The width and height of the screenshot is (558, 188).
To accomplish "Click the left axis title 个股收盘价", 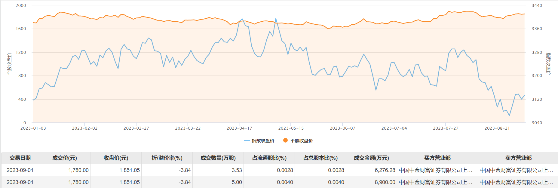I will point(9,64).
